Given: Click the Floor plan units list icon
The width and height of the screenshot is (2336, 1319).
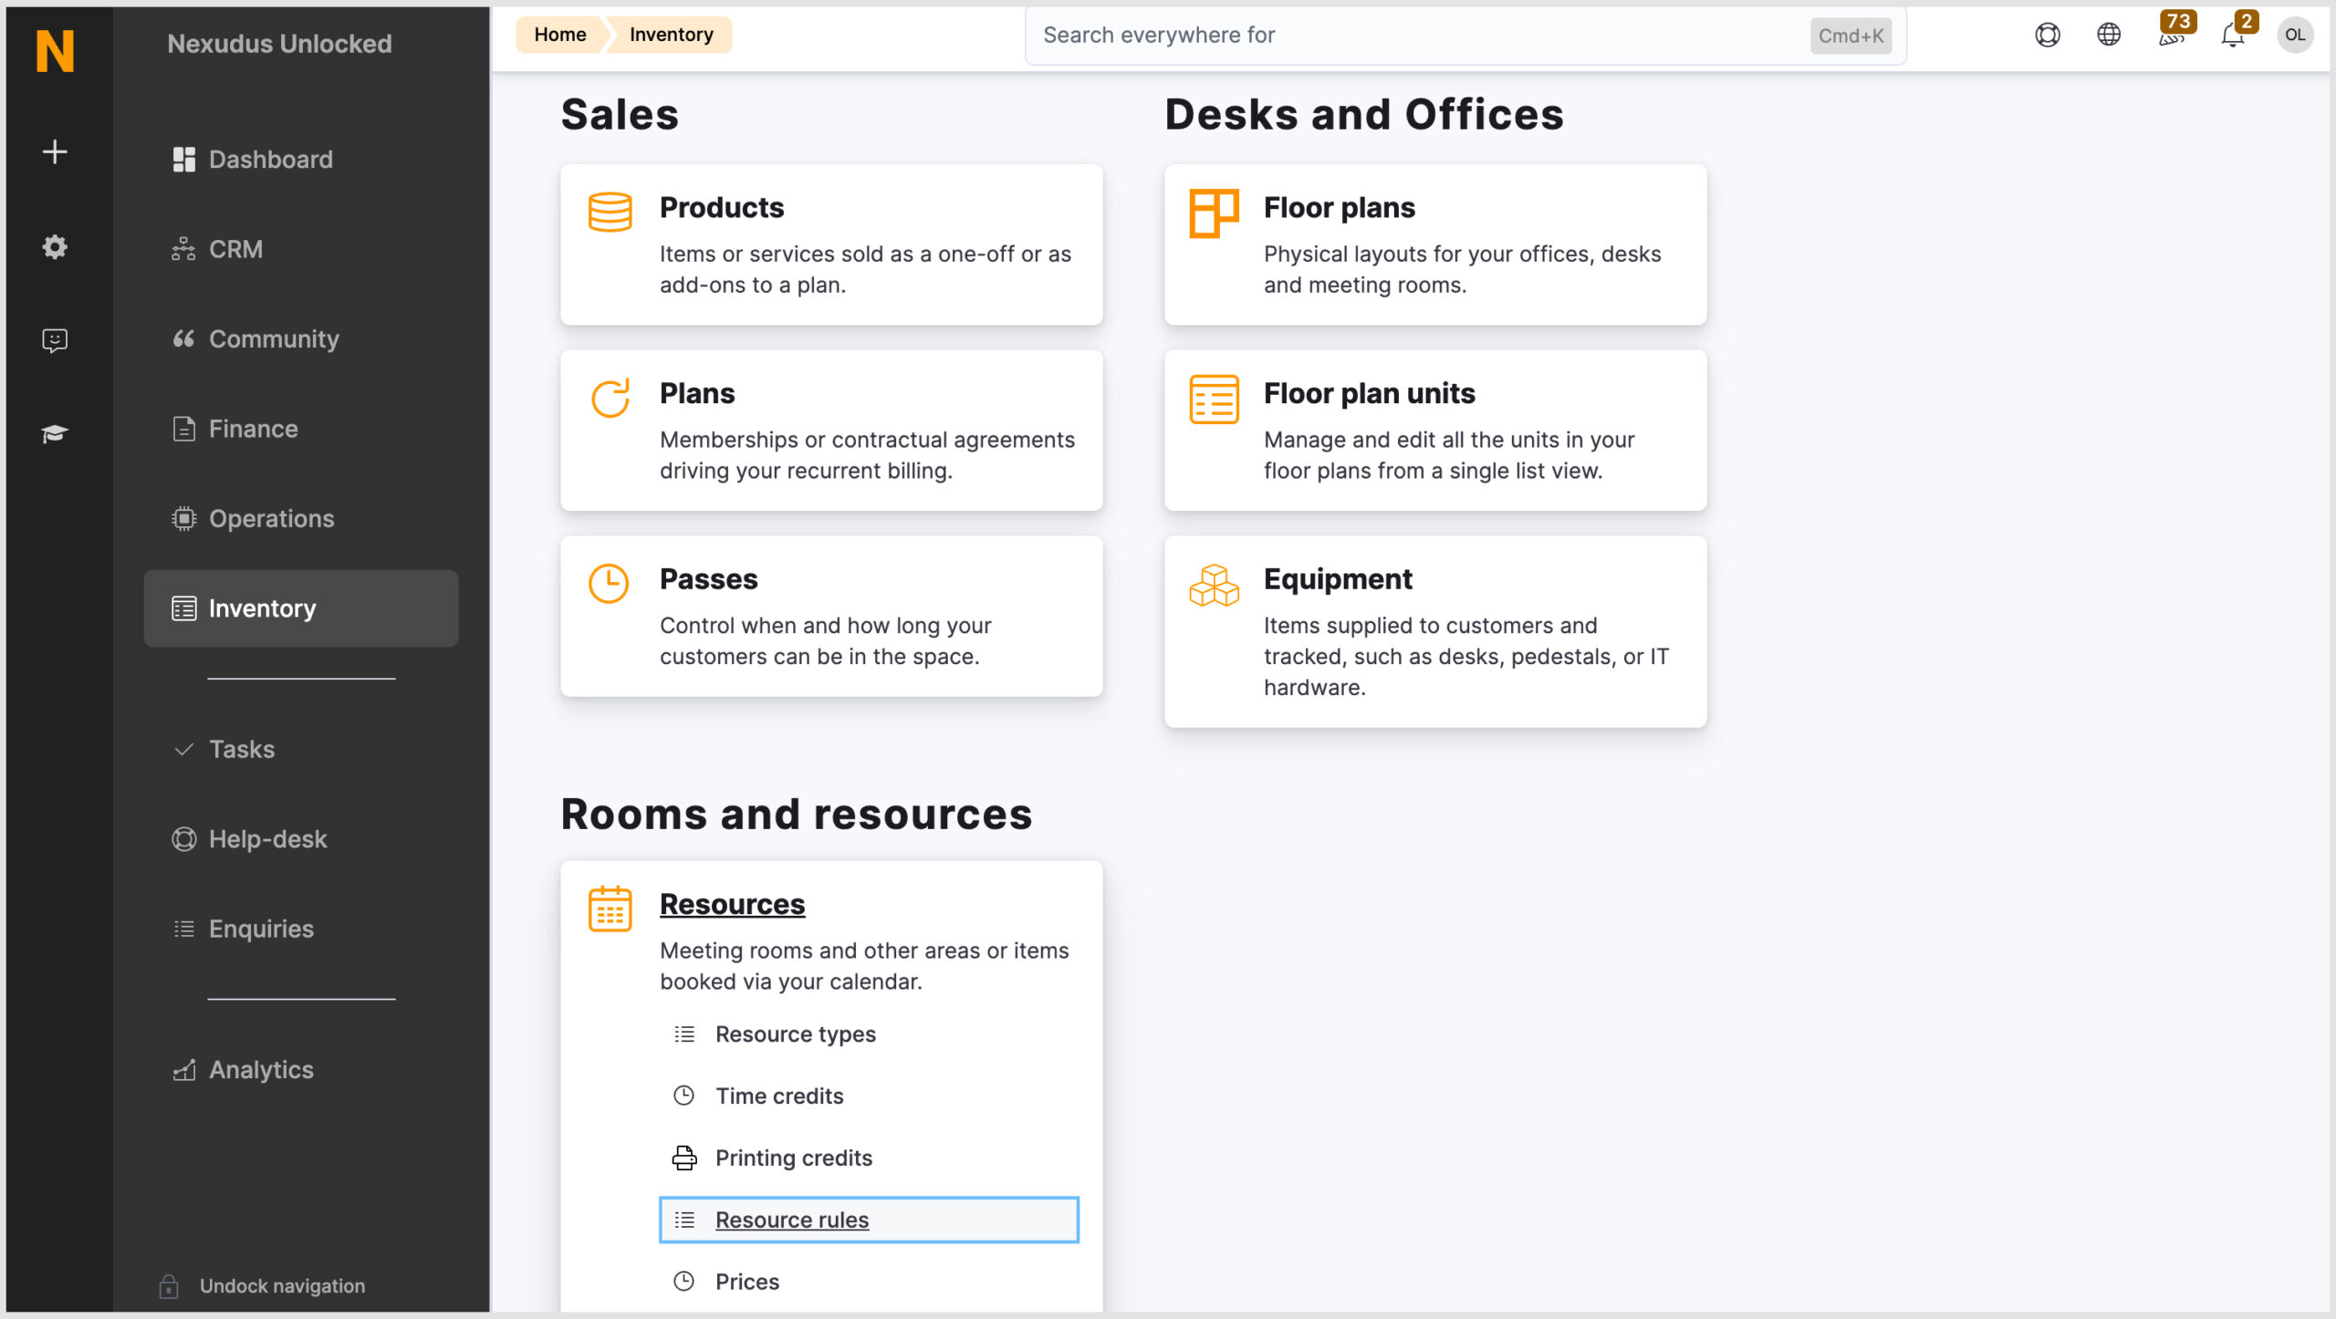Looking at the screenshot, I should pos(1214,400).
